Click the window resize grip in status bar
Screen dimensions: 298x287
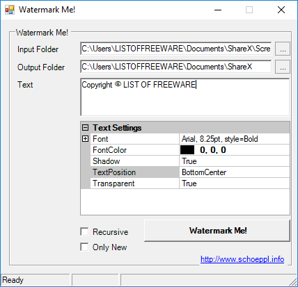(x=293, y=281)
